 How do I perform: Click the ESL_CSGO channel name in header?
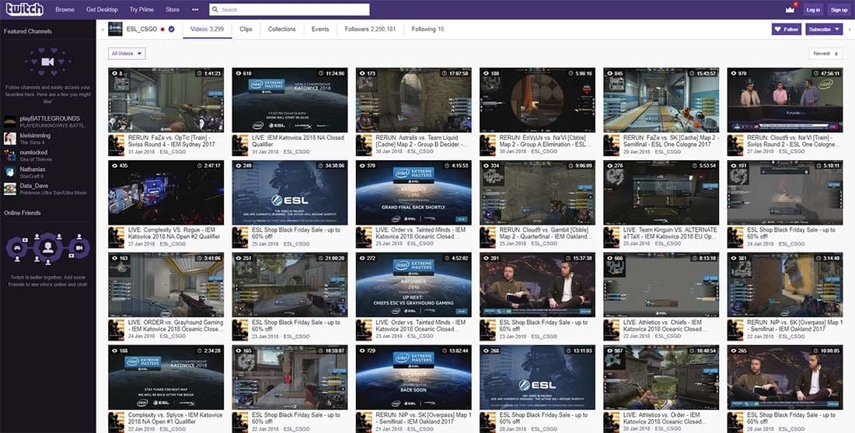141,30
